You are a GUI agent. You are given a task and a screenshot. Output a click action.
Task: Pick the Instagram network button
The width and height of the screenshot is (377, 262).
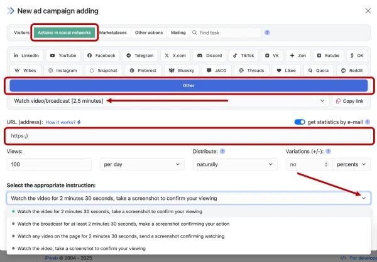[63, 71]
